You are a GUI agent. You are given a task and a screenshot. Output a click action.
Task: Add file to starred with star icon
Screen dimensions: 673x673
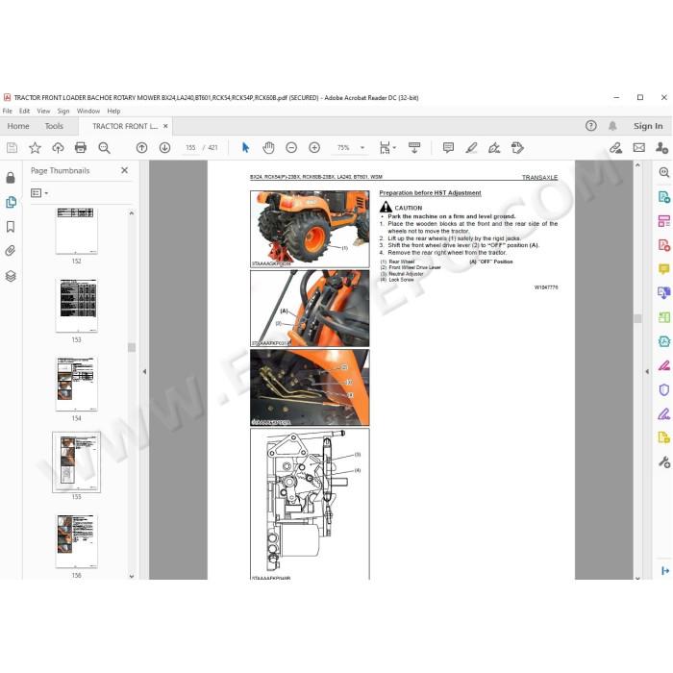(35, 148)
